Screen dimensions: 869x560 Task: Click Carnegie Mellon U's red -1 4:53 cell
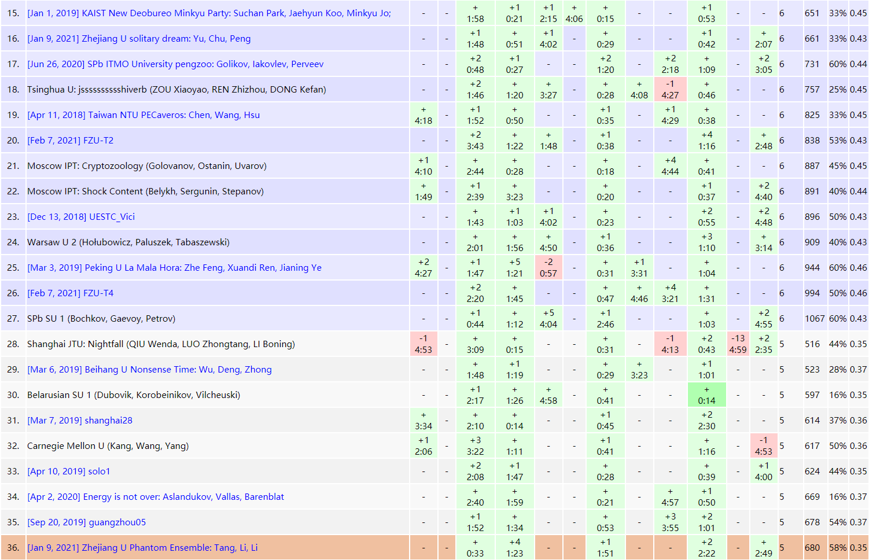point(764,445)
